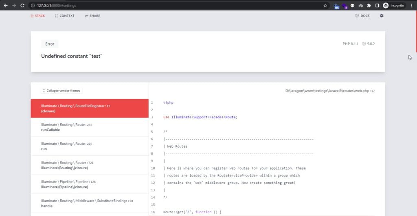Go back to the previous browser page
The height and width of the screenshot is (216, 417).
(6, 5)
